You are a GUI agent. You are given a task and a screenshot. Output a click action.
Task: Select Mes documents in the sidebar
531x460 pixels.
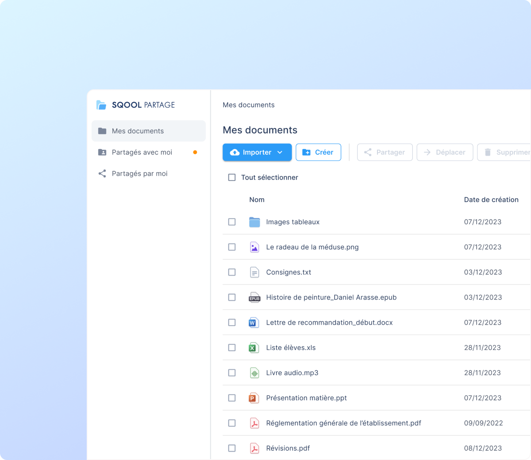(x=138, y=131)
